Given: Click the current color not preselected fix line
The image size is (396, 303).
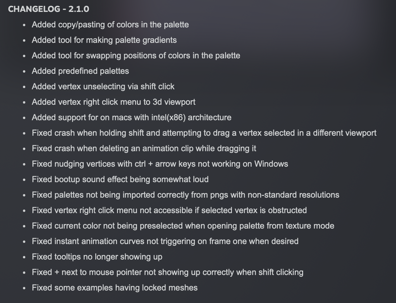Looking at the screenshot, I should point(183,226).
